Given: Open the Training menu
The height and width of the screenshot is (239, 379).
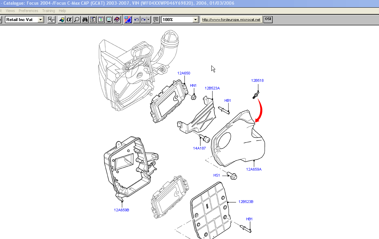Looking at the screenshot, I should tap(48, 11).
